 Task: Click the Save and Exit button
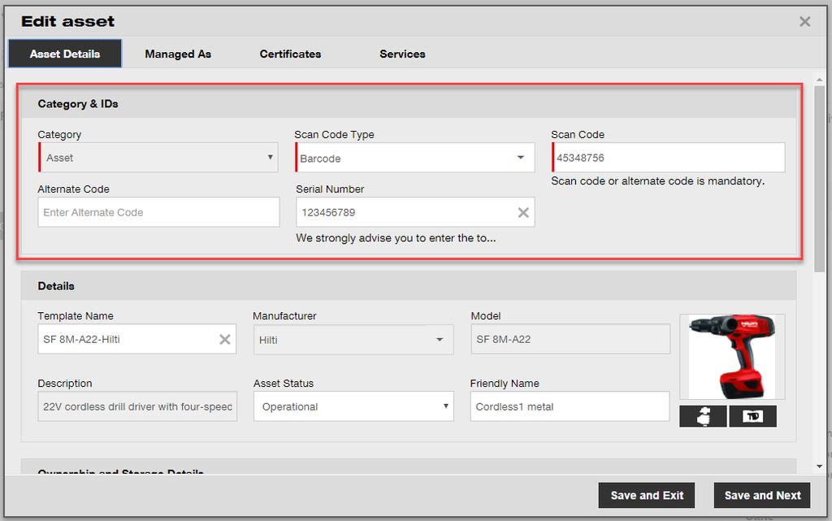tap(646, 495)
